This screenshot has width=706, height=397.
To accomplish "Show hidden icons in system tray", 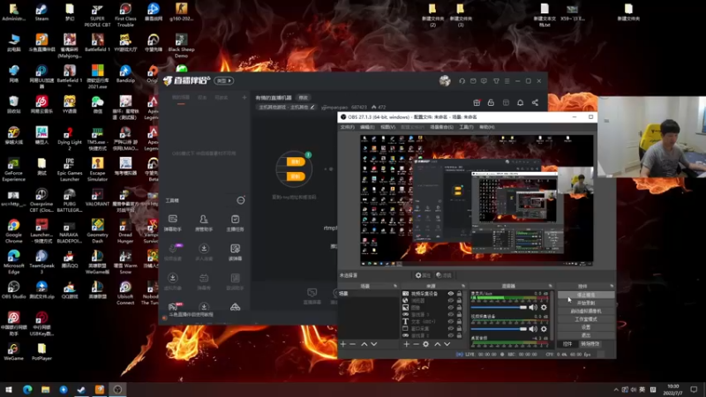I will point(616,389).
